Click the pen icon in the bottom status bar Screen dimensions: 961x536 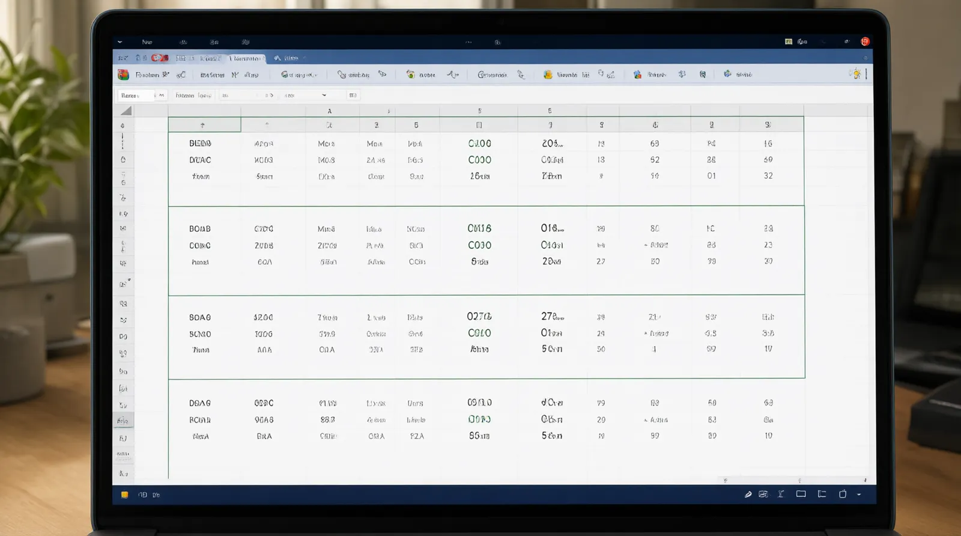748,495
